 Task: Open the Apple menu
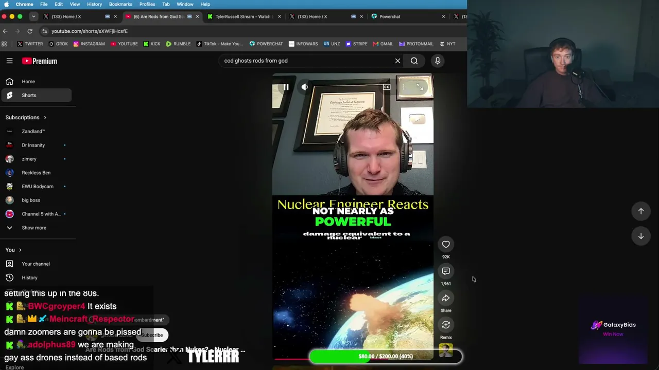point(7,4)
